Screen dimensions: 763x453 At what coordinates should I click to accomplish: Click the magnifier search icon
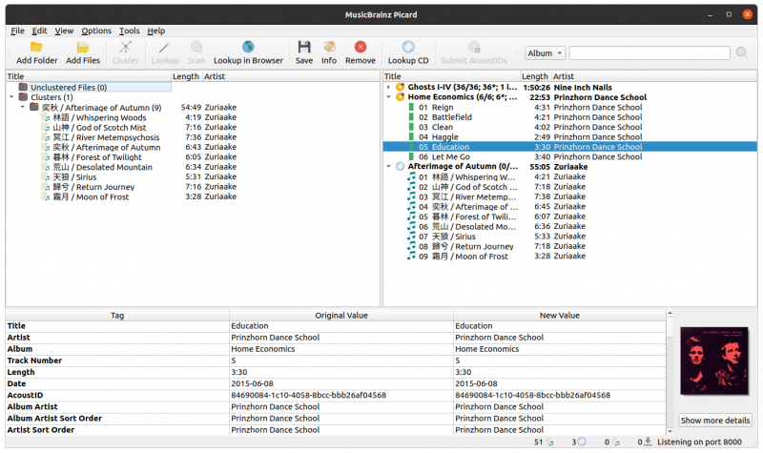742,52
